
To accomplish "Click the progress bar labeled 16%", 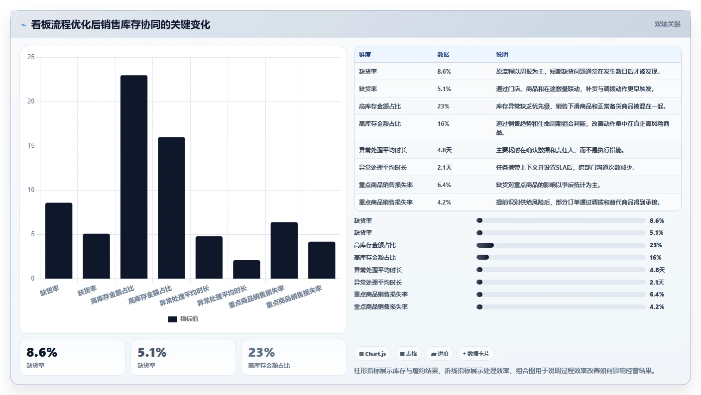I will tap(561, 257).
